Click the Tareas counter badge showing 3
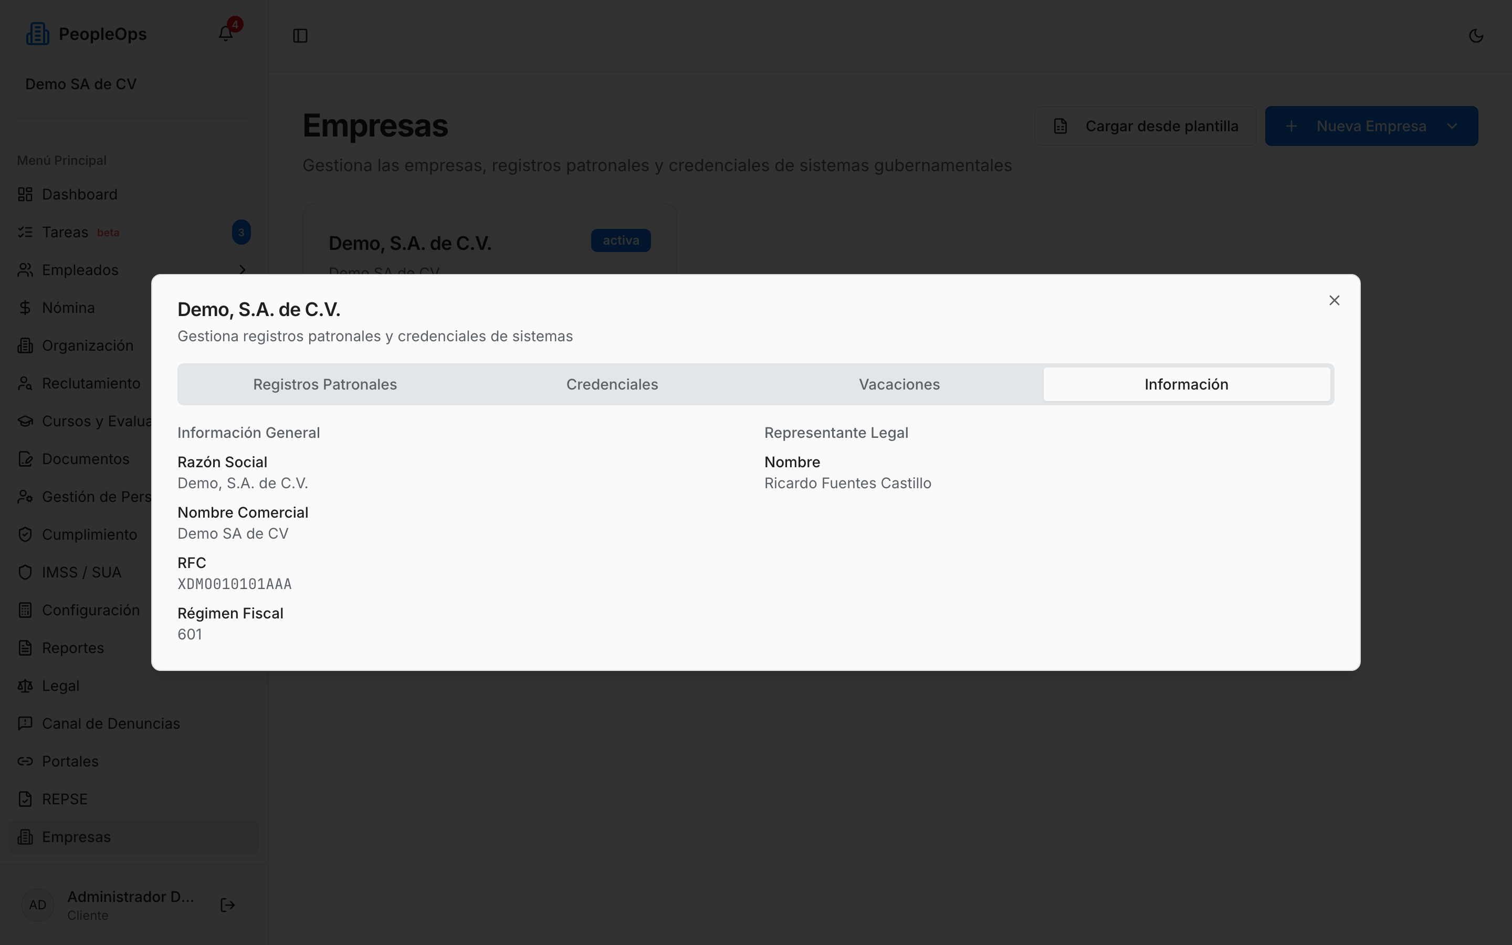 coord(241,233)
